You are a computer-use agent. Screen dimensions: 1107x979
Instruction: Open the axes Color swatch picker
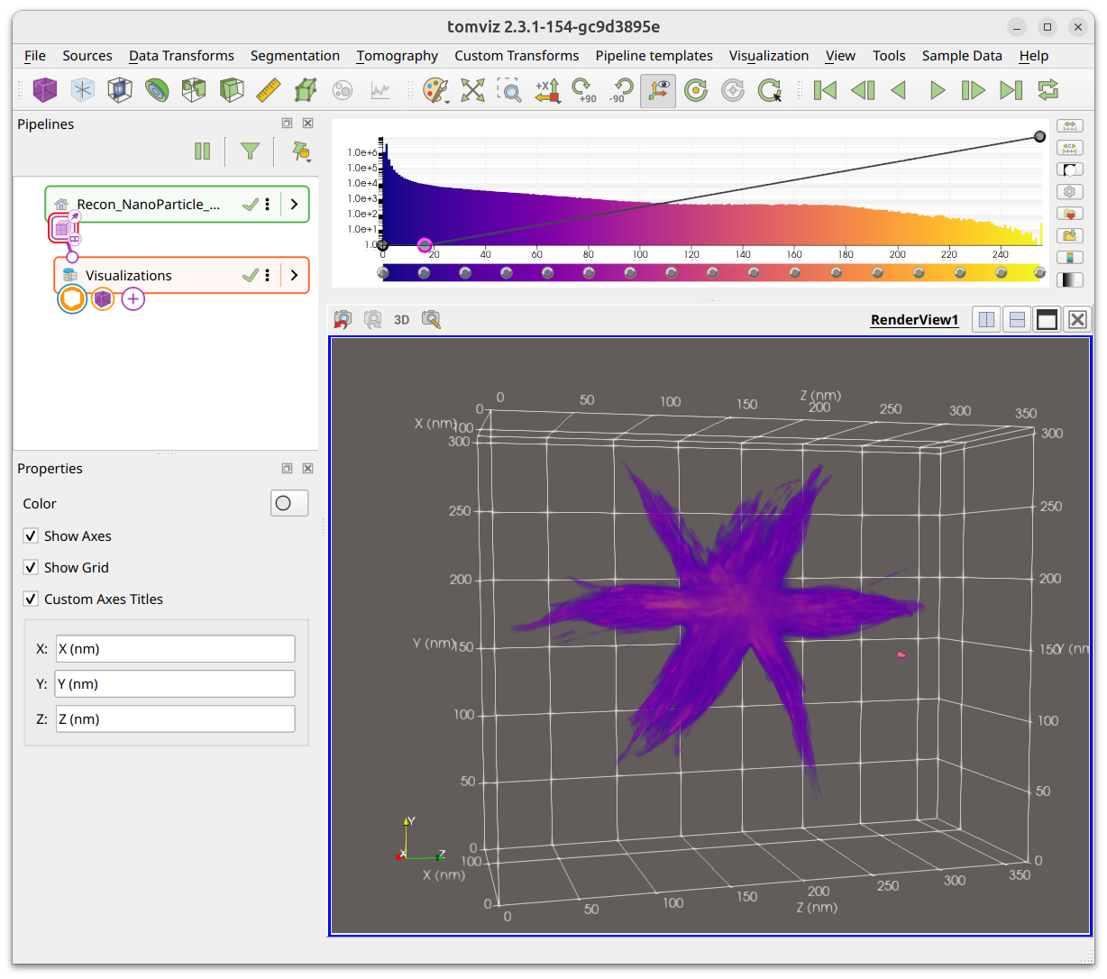point(289,503)
